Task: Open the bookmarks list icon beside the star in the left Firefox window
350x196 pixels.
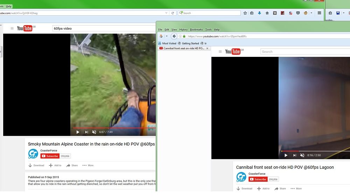Action: click(252, 13)
